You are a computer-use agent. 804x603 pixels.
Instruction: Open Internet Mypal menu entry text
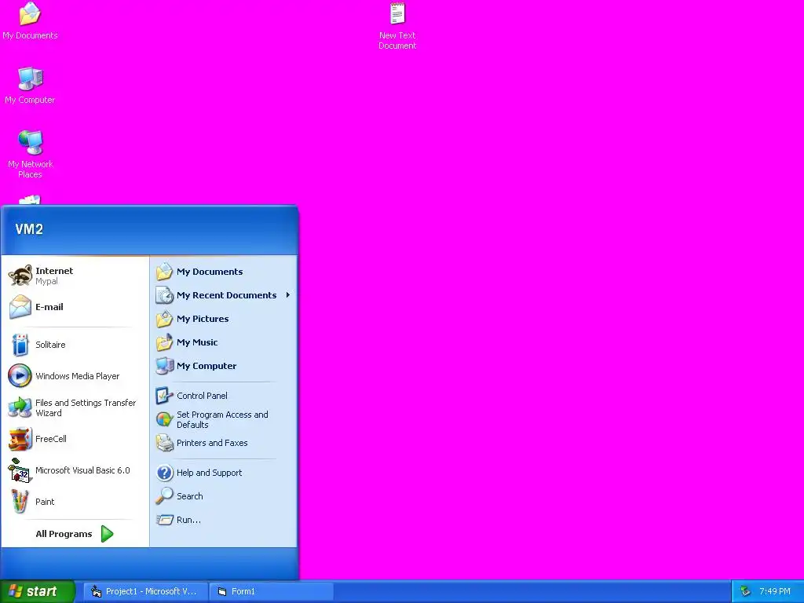pyautogui.click(x=54, y=276)
